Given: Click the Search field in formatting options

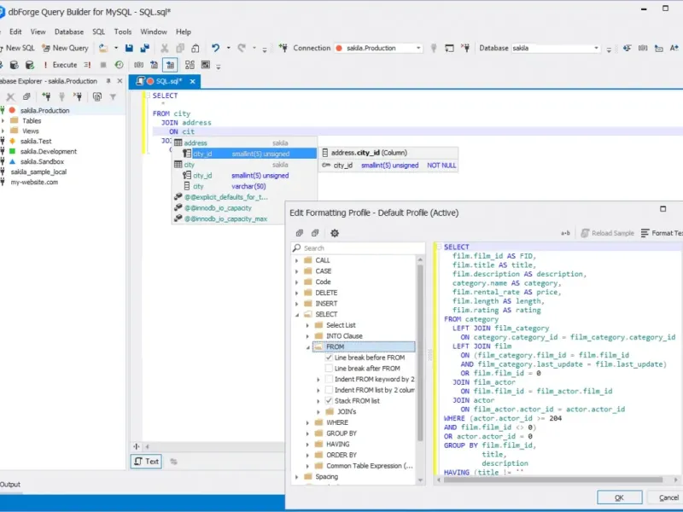Looking at the screenshot, I should tap(359, 248).
